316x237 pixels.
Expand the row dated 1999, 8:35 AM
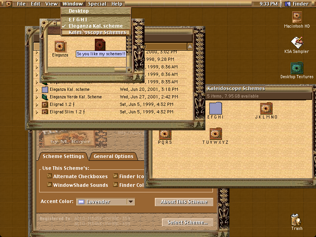37,82
